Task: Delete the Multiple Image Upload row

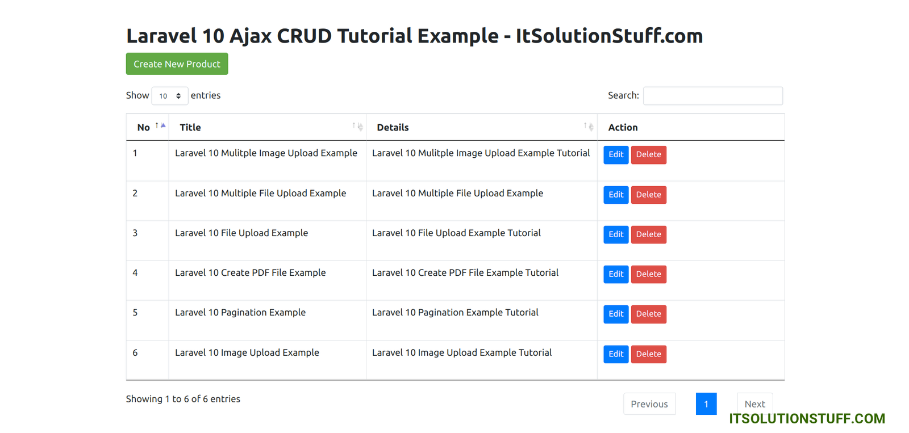Action: click(x=648, y=154)
